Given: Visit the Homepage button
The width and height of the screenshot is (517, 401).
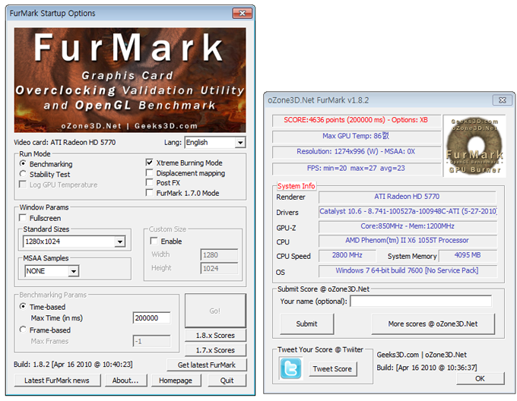Looking at the screenshot, I should pos(176,380).
